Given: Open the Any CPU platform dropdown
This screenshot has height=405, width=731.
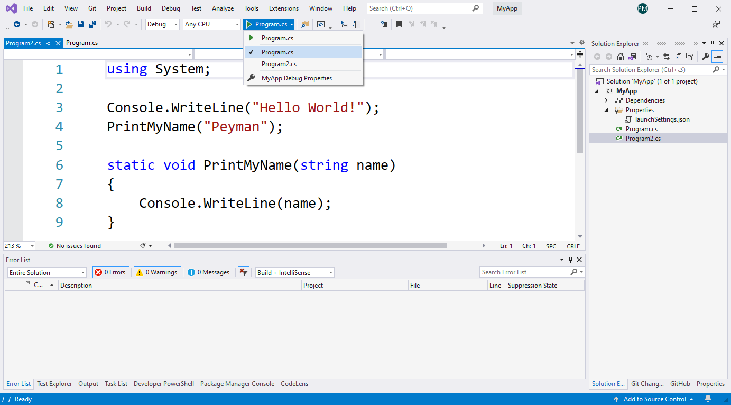Looking at the screenshot, I should click(212, 24).
